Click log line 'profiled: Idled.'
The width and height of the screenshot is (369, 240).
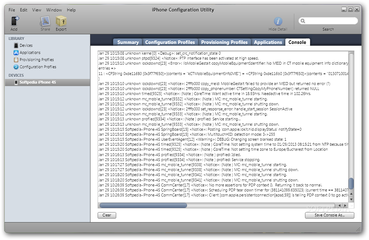coord(170,155)
